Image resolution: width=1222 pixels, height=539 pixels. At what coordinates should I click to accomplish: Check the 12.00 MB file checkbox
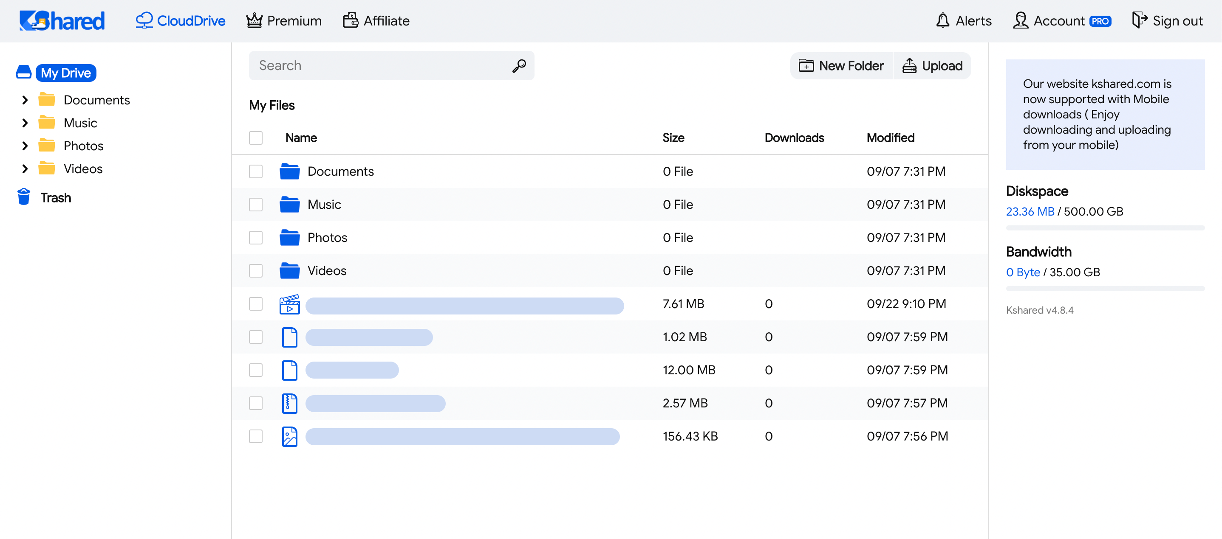coord(256,371)
